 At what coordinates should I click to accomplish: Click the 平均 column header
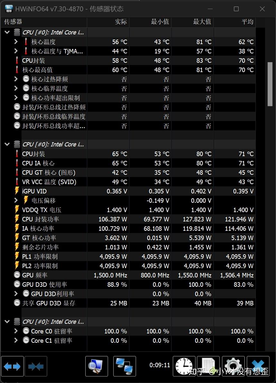tap(235, 22)
